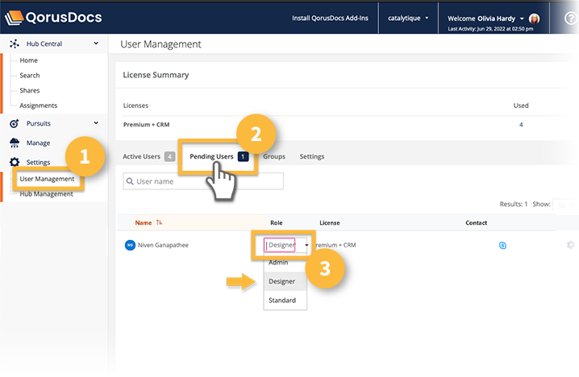The width and height of the screenshot is (579, 377).
Task: Expand the Pursuits section chevron
Action: [96, 122]
